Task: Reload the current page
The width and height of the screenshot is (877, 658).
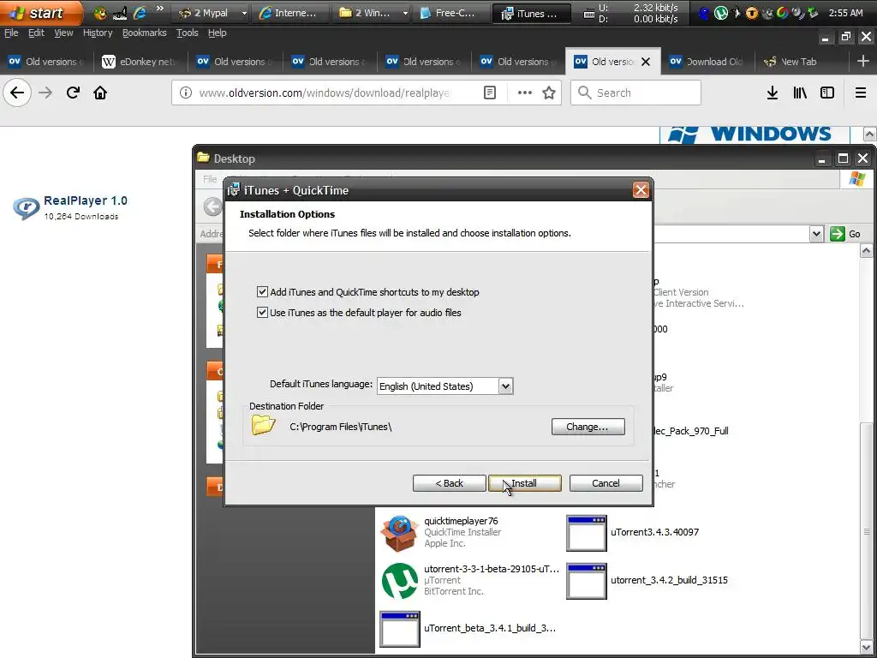Action: click(73, 93)
